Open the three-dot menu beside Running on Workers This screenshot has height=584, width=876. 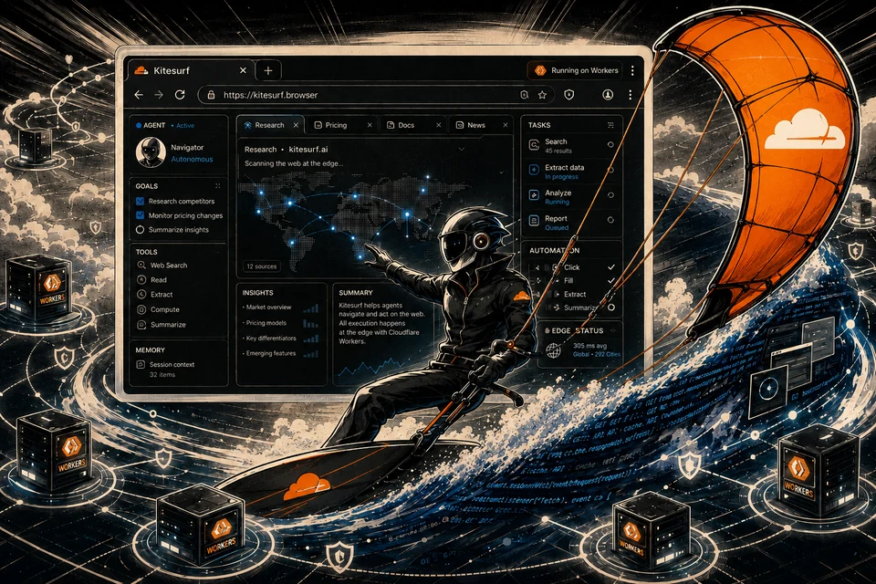[632, 70]
